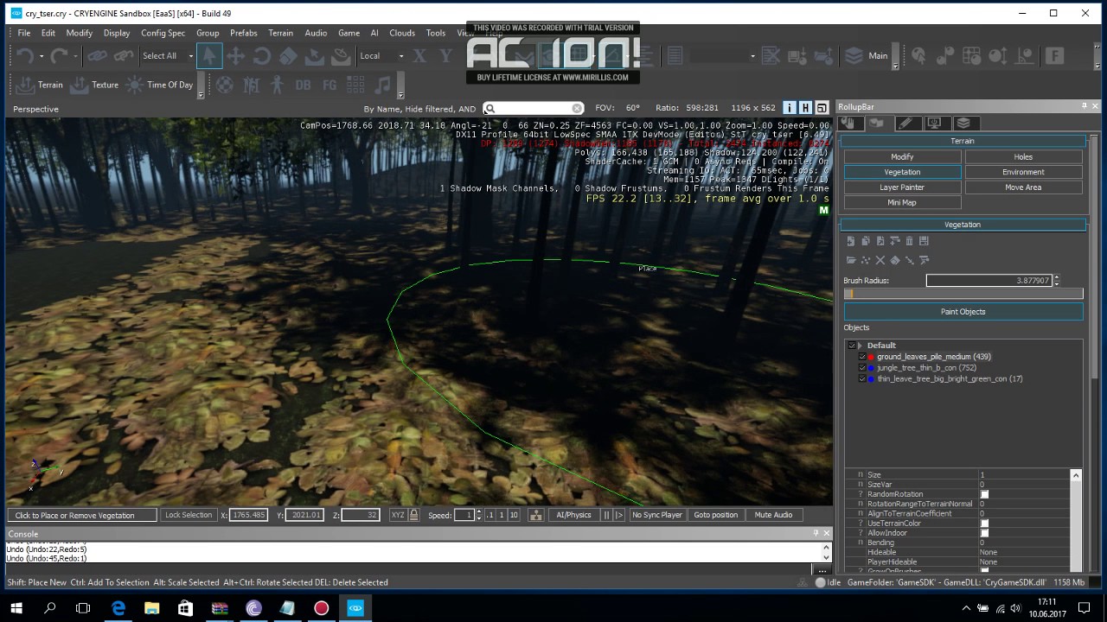
Task: Collapse the Vegetation rollup header
Action: pos(963,225)
